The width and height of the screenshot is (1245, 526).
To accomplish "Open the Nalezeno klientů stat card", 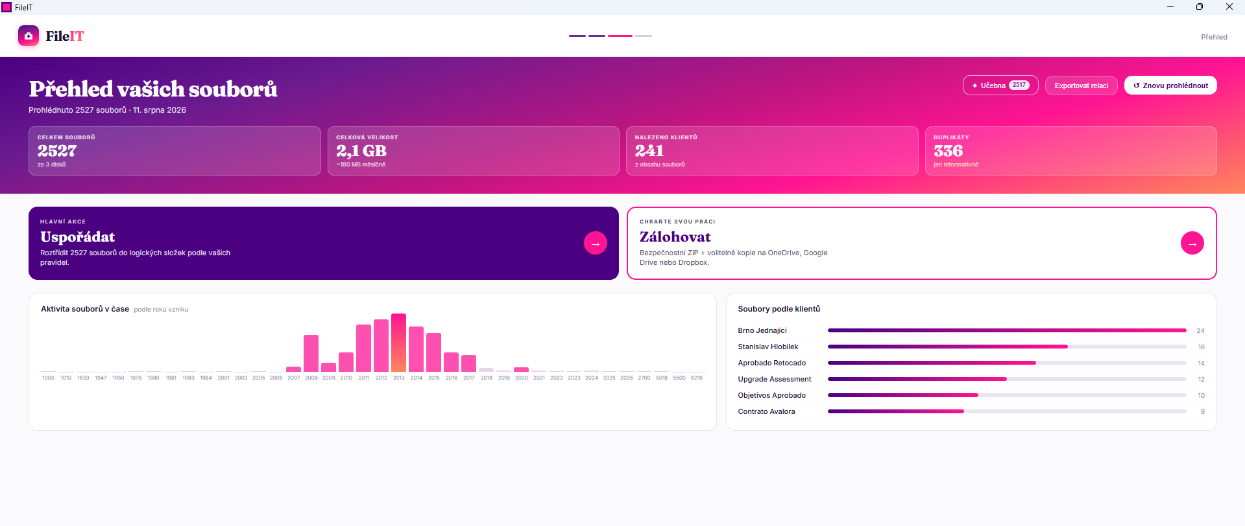I will coord(772,151).
